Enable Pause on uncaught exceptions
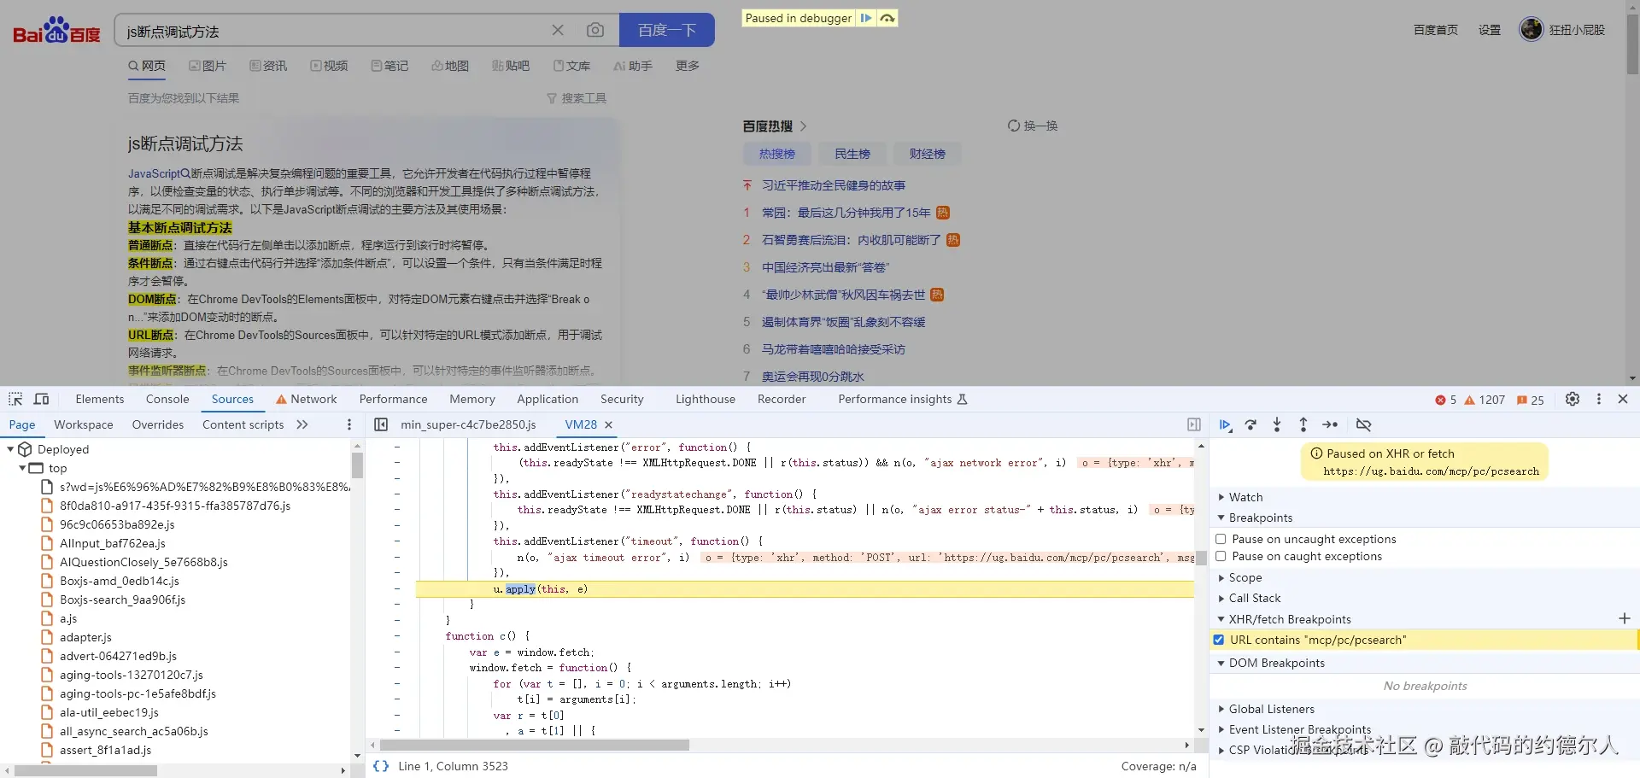 click(1221, 539)
